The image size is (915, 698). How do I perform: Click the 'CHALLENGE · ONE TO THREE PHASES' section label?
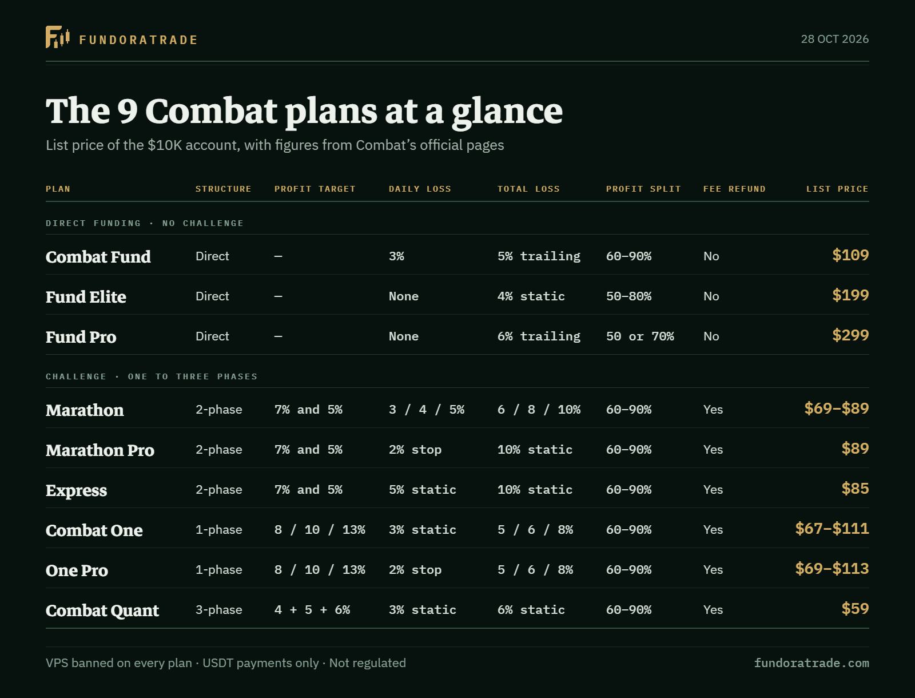point(152,376)
